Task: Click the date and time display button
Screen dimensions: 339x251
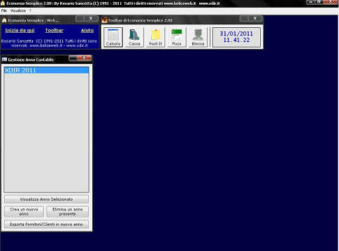Action: pos(236,37)
